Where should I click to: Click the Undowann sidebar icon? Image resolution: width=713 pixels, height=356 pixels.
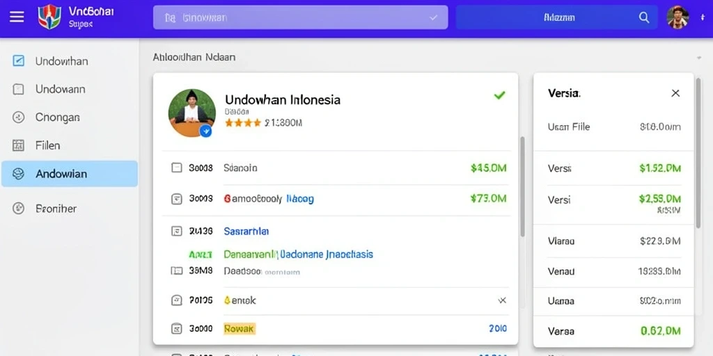[18, 89]
